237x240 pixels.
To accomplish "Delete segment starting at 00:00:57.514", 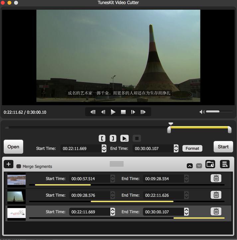I will tap(216, 178).
